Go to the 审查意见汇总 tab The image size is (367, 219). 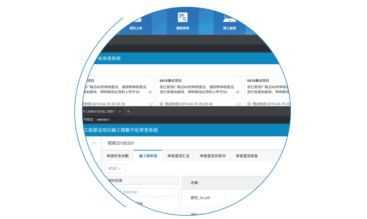179,156
